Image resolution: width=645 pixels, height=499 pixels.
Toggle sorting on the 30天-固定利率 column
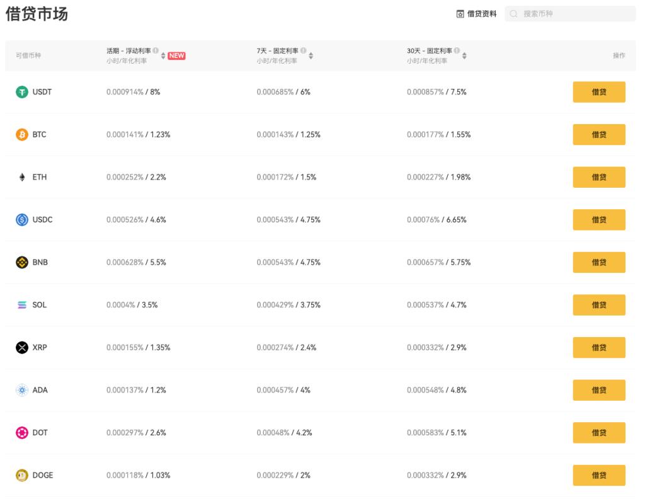pyautogui.click(x=464, y=55)
